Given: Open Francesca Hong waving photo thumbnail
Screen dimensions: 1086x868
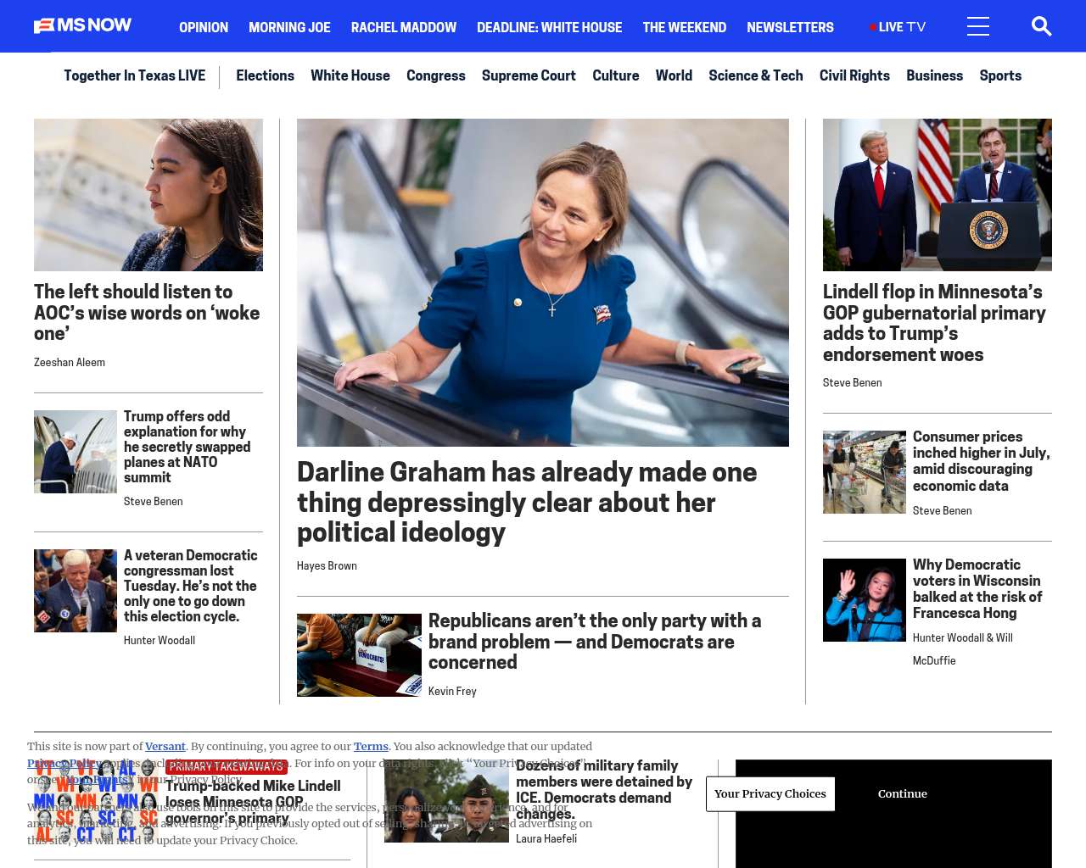Looking at the screenshot, I should [x=865, y=600].
